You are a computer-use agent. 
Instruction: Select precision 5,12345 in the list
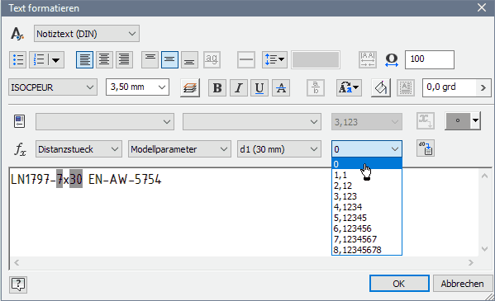[367, 218]
